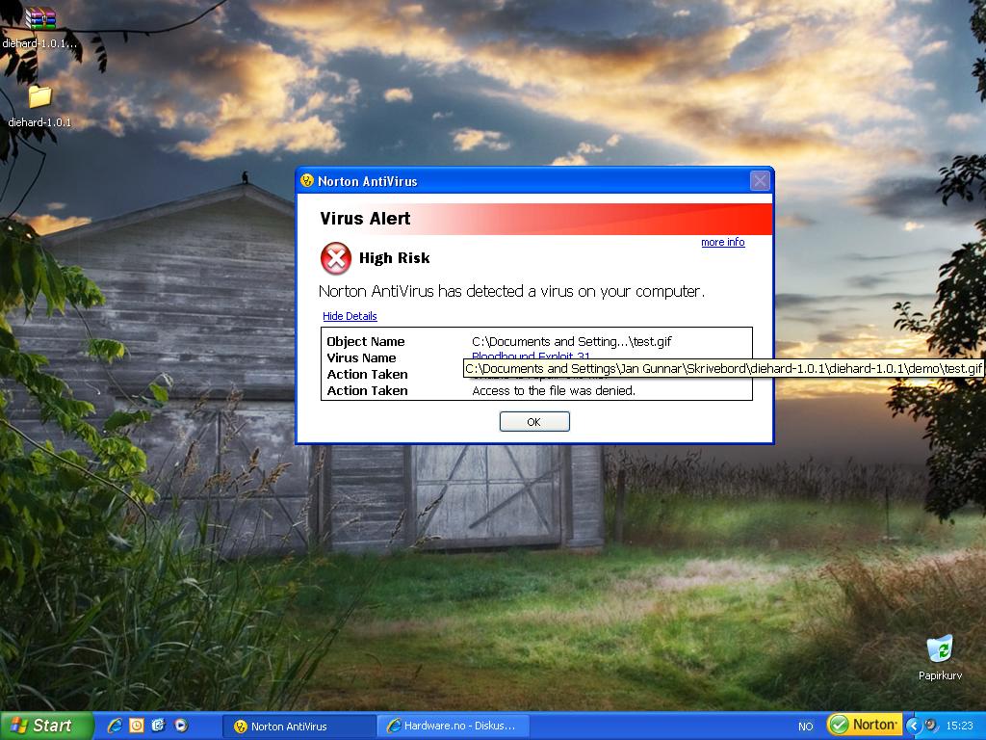Expand hidden system tray icons
986x740 pixels.
tap(914, 726)
